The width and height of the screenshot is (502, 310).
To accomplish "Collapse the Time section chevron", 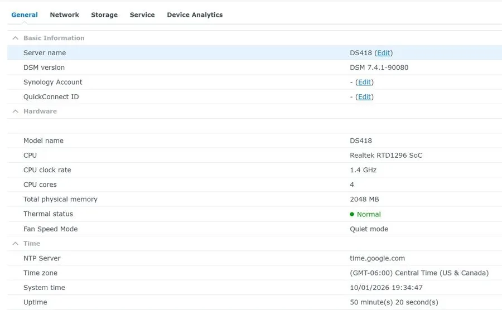I will pyautogui.click(x=15, y=244).
